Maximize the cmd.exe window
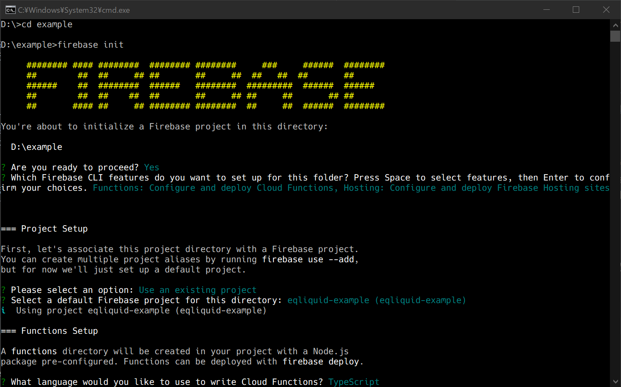Screen dimensions: 621x387 click(576, 10)
